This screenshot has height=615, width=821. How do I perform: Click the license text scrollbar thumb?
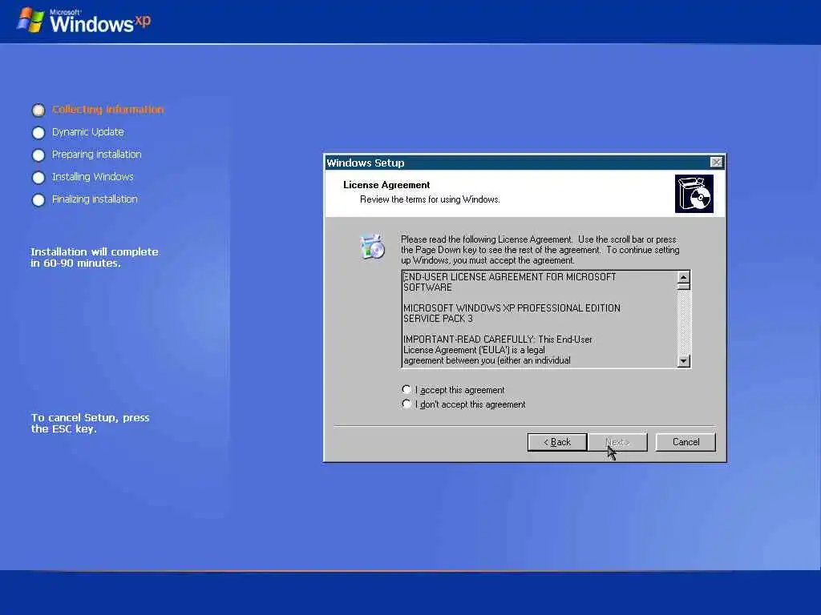pos(683,286)
